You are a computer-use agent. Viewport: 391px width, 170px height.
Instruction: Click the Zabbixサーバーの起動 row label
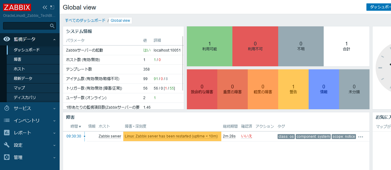click(85, 50)
